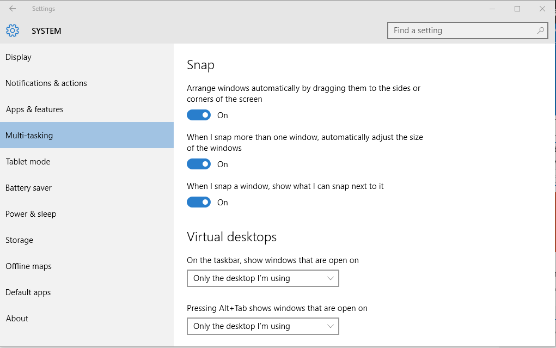Open Storage settings

[x=19, y=240]
